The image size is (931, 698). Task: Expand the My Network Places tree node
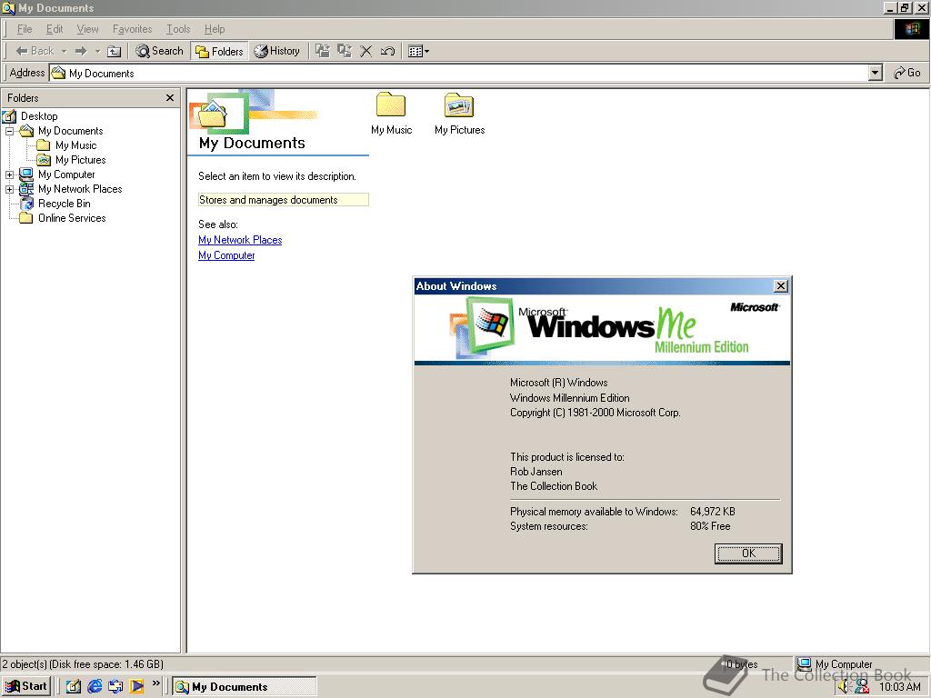click(9, 189)
